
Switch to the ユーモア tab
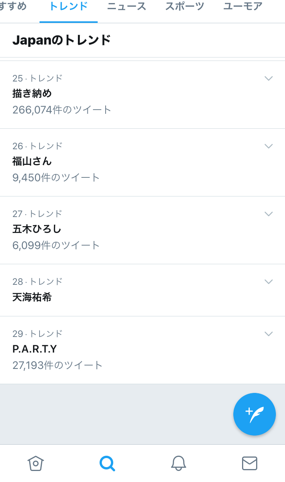[243, 7]
